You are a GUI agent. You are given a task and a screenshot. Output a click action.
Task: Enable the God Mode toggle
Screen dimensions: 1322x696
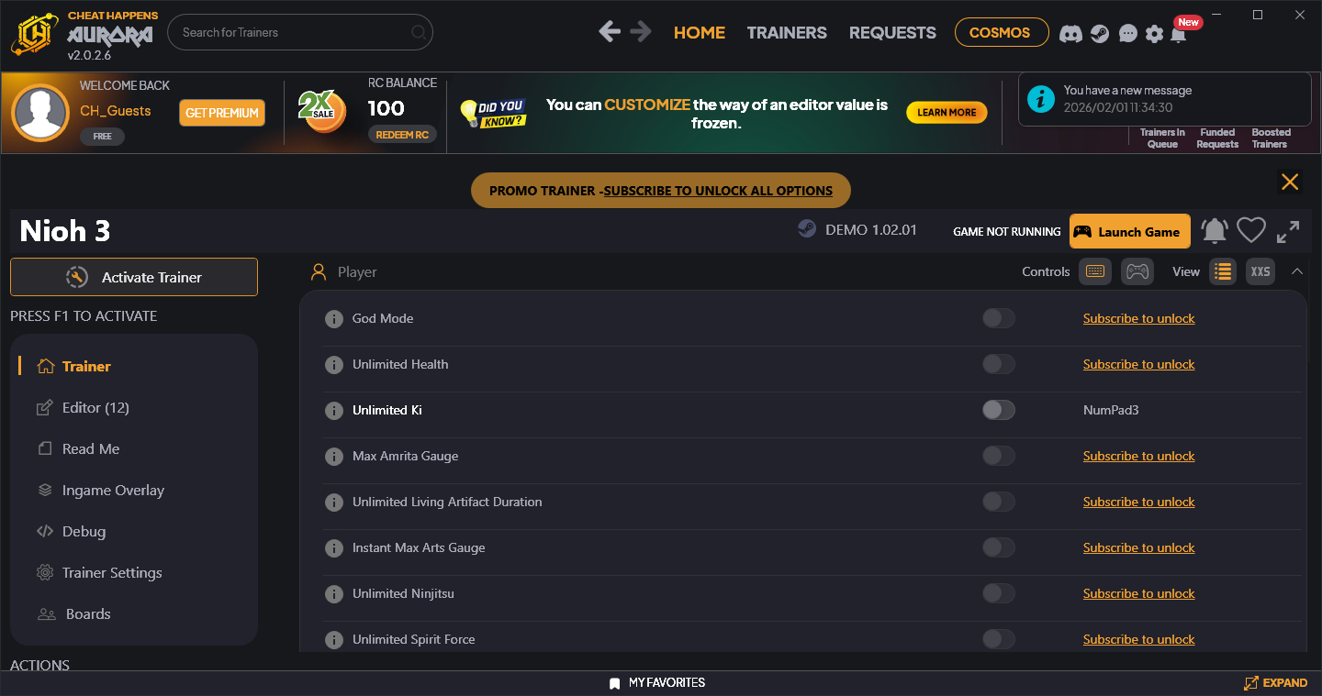[998, 318]
